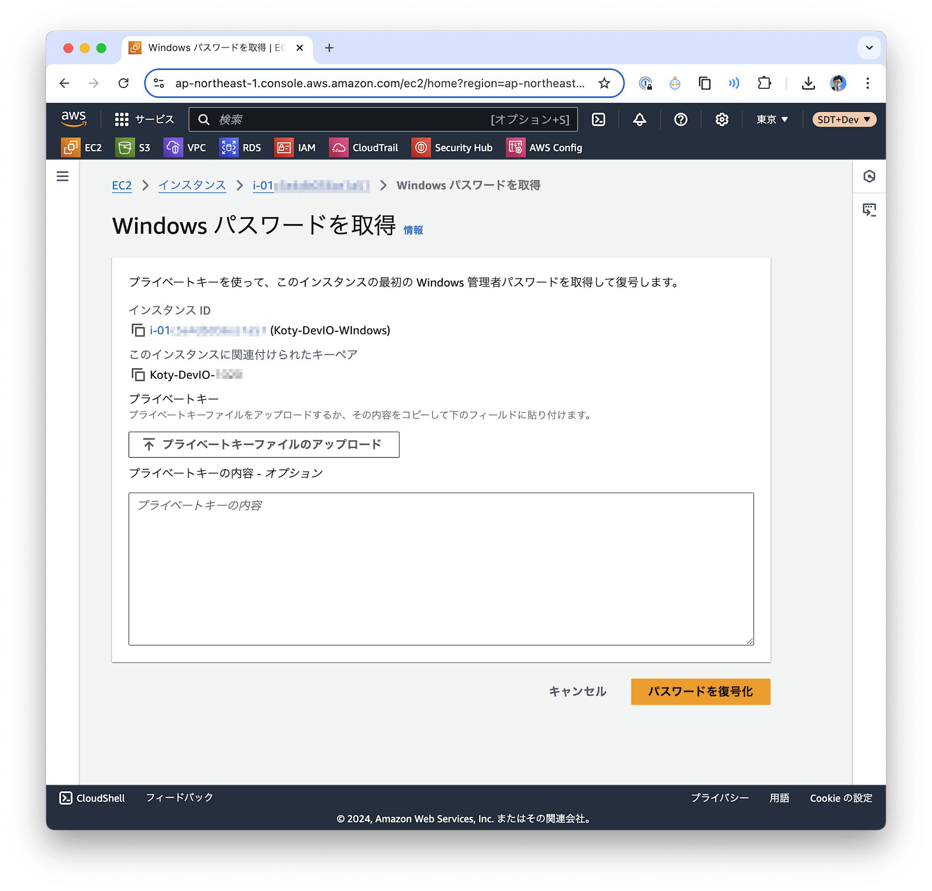This screenshot has width=932, height=891.
Task: Go back with browser back arrow
Action: pyautogui.click(x=65, y=83)
